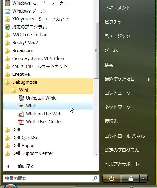Expand XKeymacs - ショートカット folder
The image size is (157, 188).
[x=48, y=19]
